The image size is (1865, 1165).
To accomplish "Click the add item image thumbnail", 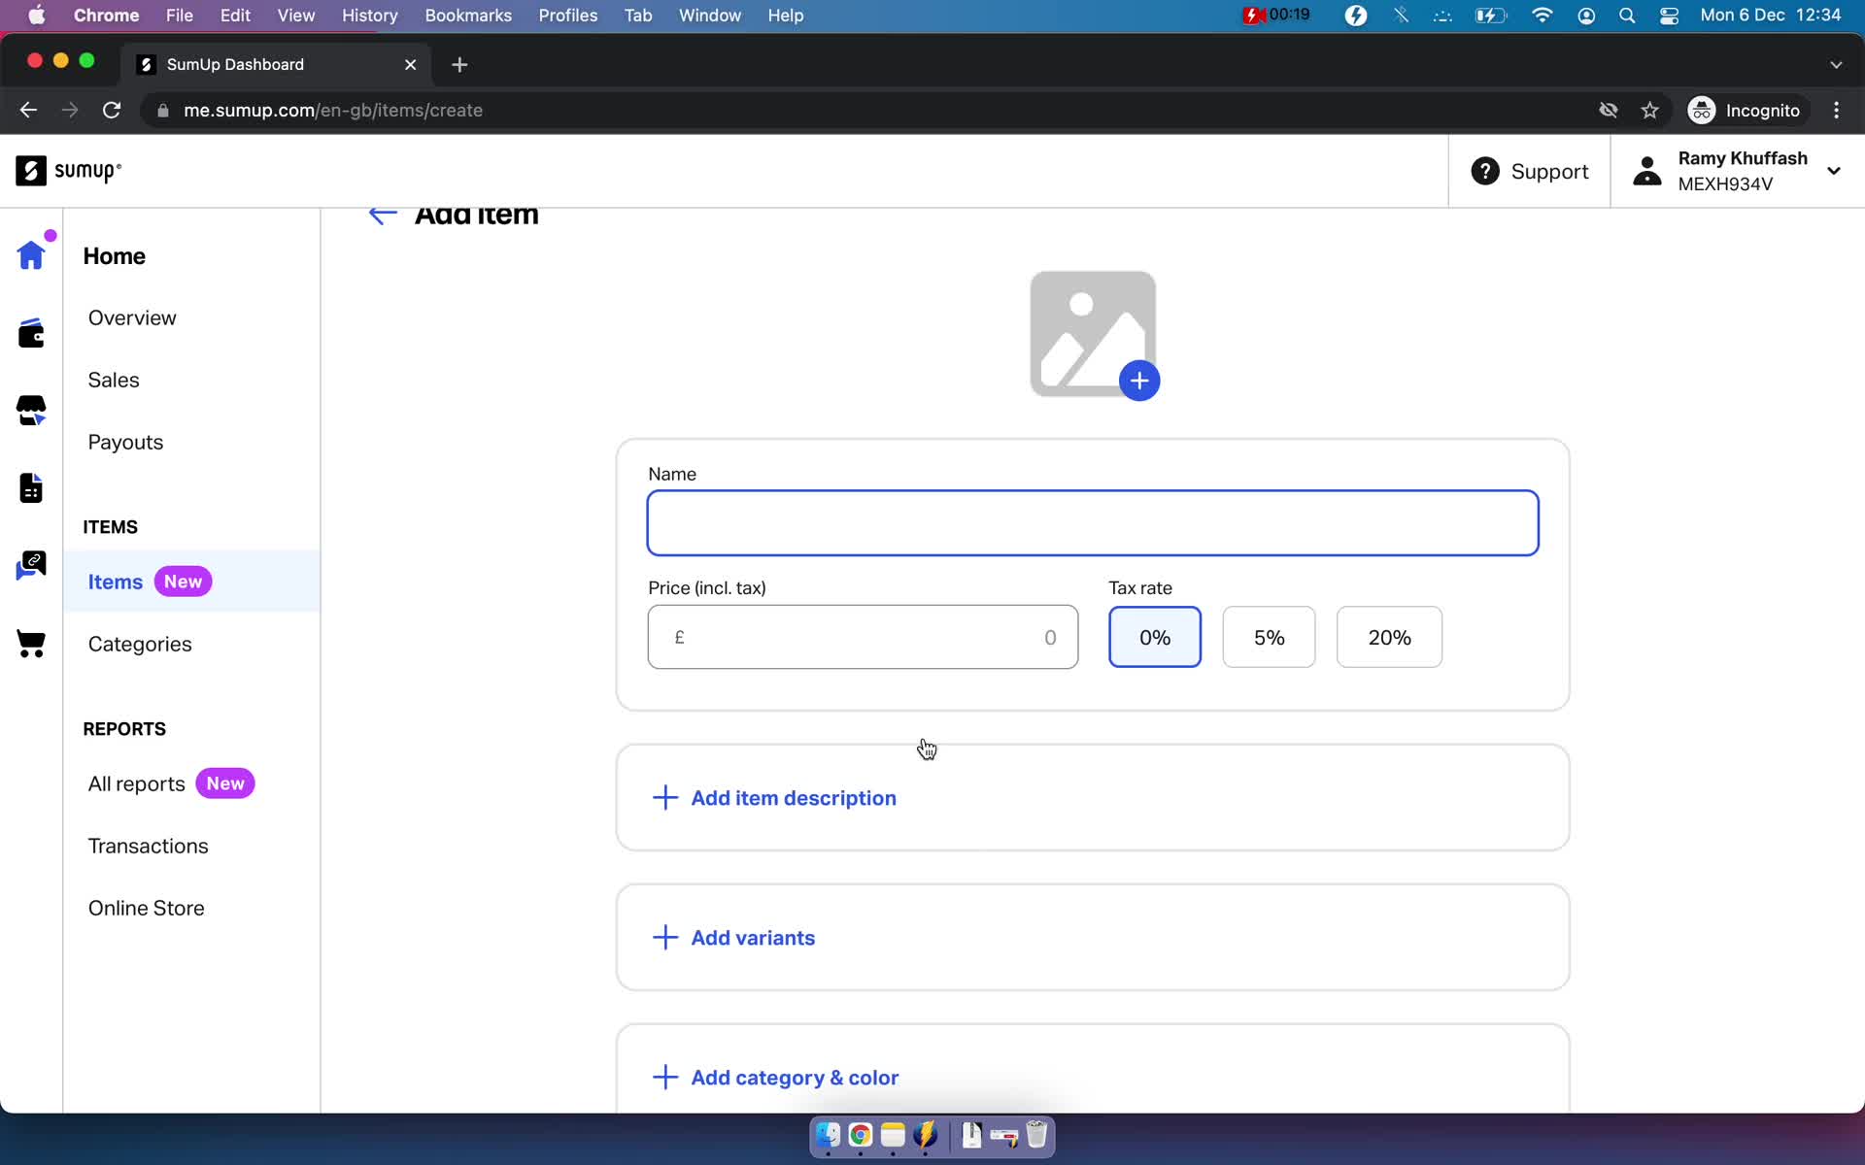I will coord(1095,333).
